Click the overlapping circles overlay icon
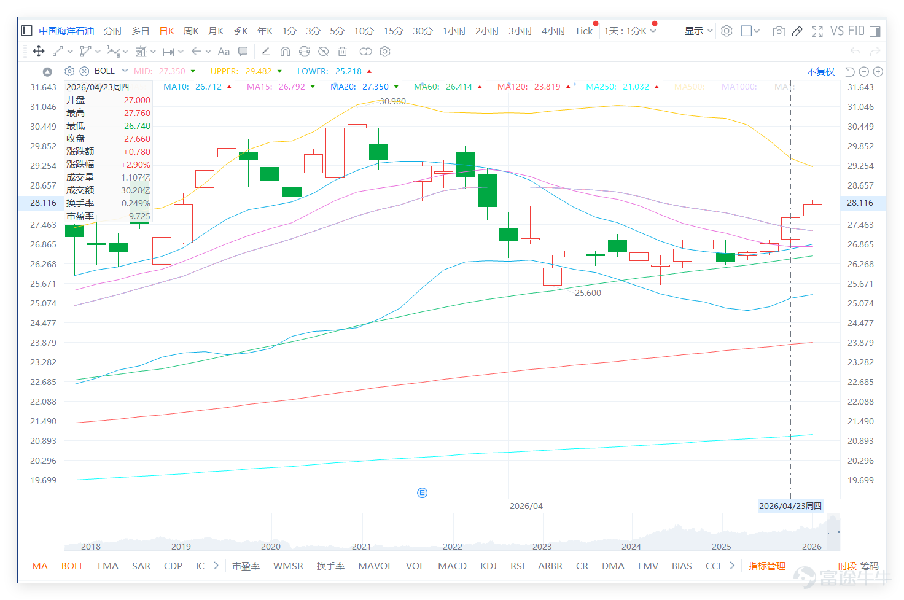The image size is (904, 600). point(366,52)
